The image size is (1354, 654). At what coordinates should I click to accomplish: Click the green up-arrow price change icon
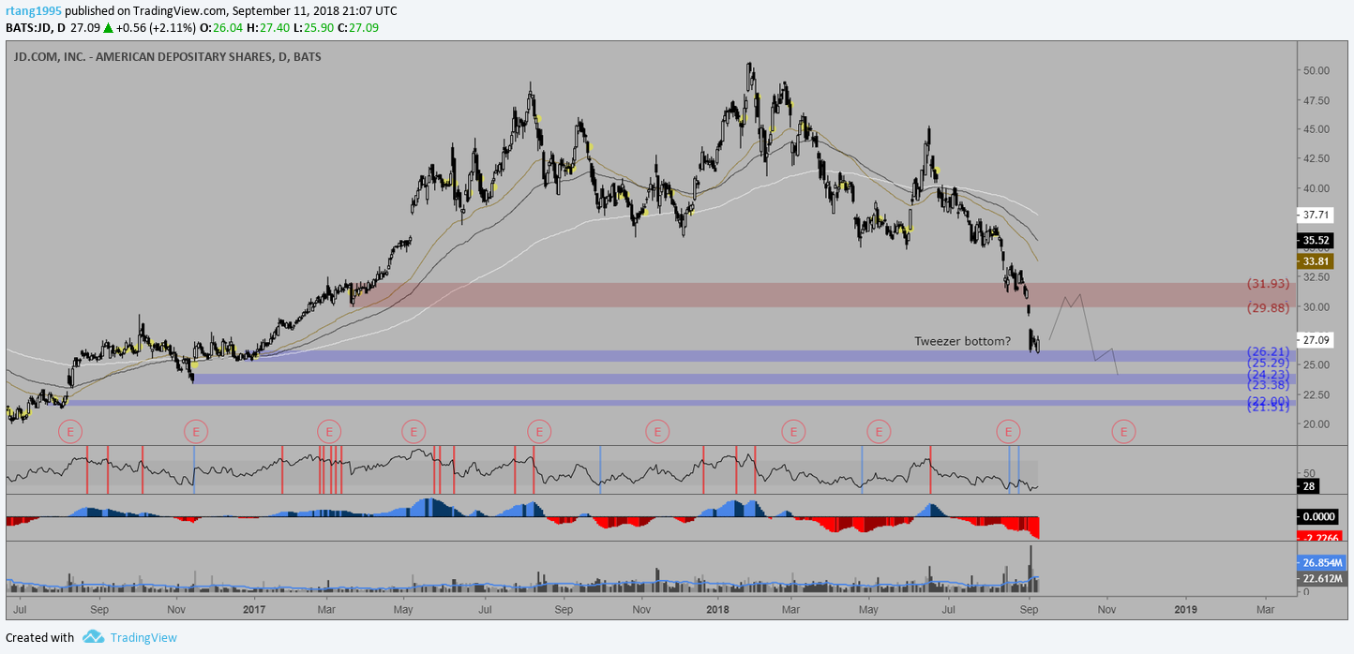pos(108,27)
